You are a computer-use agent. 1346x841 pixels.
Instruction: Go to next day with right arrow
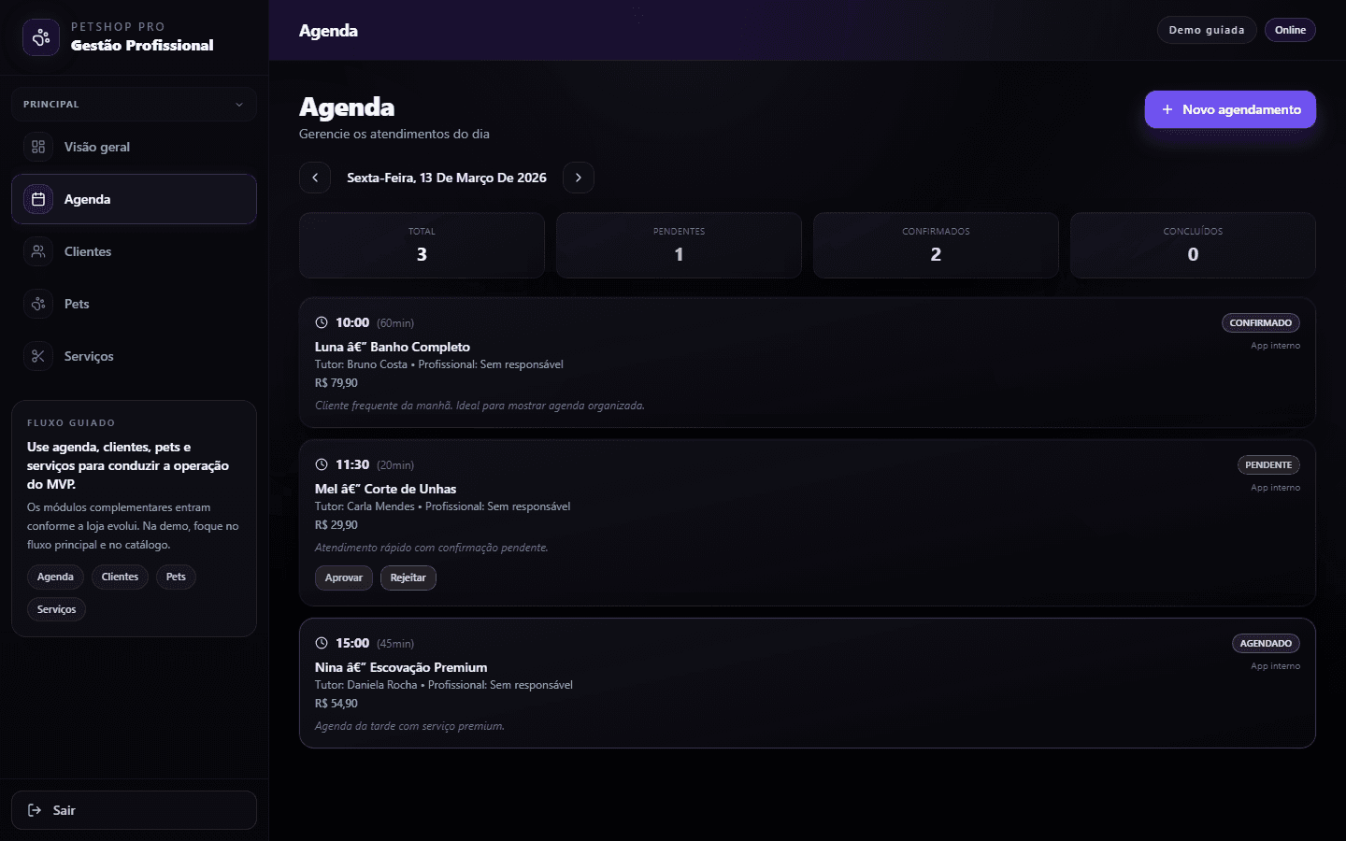pyautogui.click(x=579, y=178)
